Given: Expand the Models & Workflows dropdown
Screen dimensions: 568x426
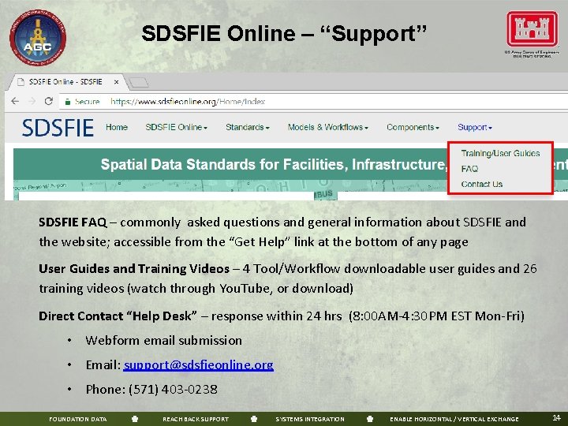Looking at the screenshot, I should tap(328, 127).
